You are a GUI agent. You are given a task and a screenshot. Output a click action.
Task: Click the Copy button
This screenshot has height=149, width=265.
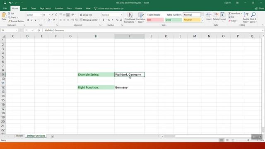click(x=12, y=17)
